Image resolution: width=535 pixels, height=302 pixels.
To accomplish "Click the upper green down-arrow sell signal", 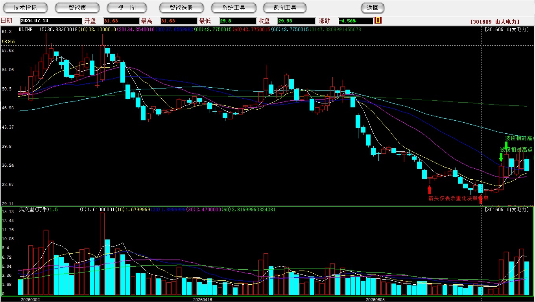I will click(x=506, y=145).
